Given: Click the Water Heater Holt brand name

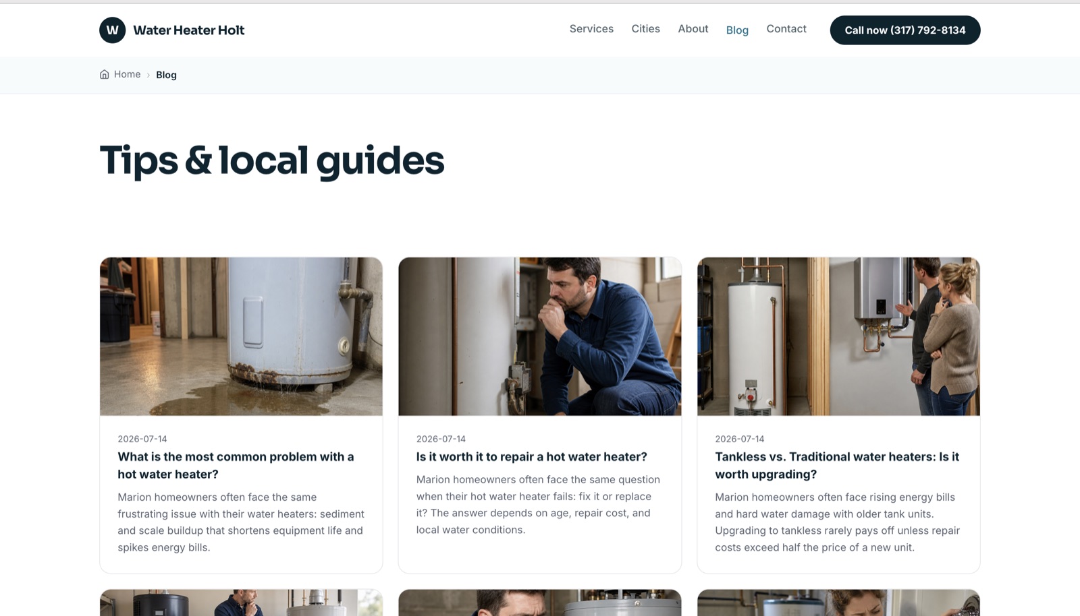Looking at the screenshot, I should coord(189,30).
